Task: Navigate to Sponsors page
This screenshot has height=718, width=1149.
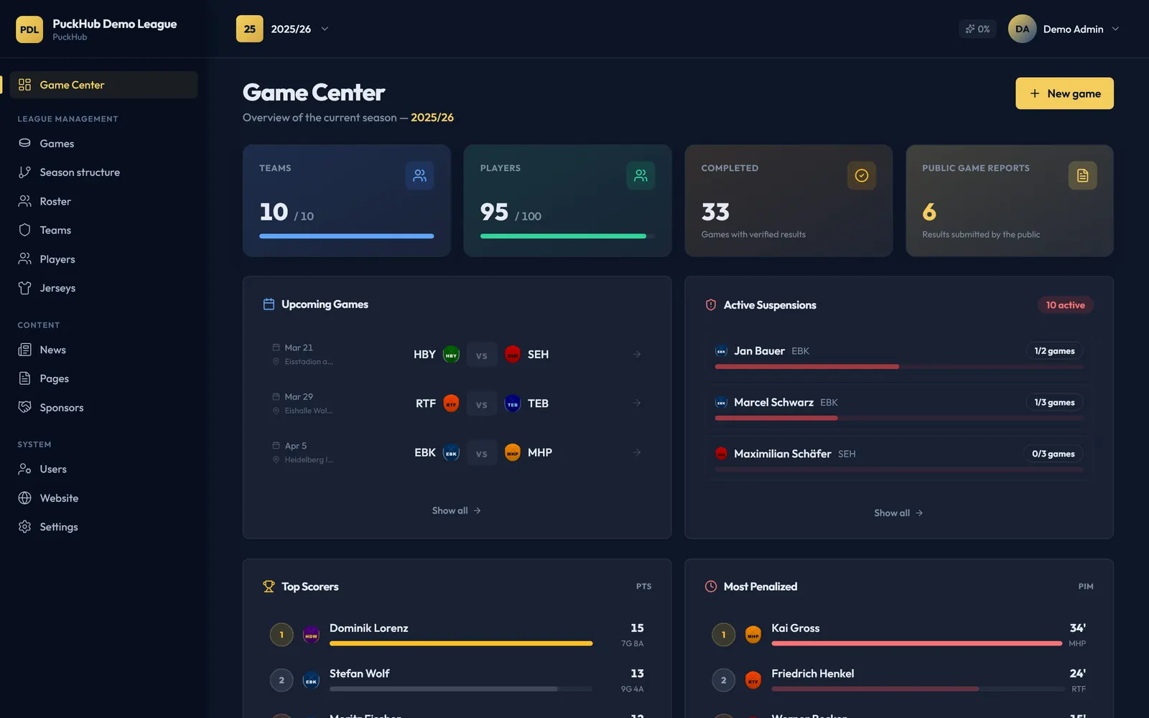Action: (103, 407)
